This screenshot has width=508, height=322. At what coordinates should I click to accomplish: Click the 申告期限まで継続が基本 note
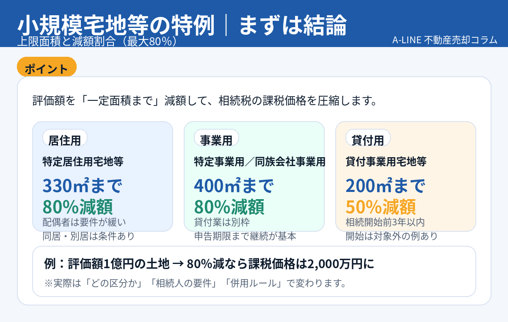pos(245,236)
